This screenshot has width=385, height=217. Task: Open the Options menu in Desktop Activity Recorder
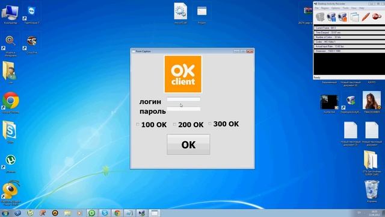(x=336, y=8)
